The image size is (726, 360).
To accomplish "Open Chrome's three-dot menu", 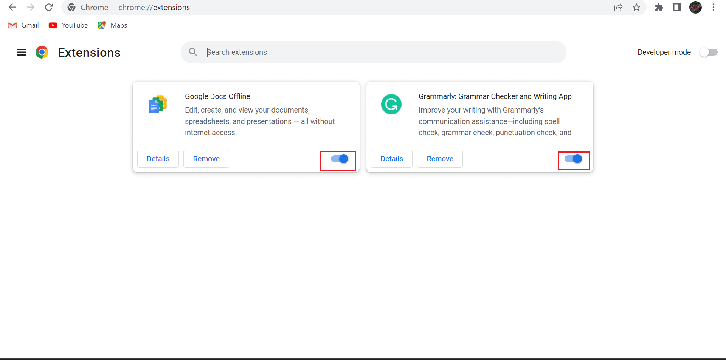I will click(714, 7).
